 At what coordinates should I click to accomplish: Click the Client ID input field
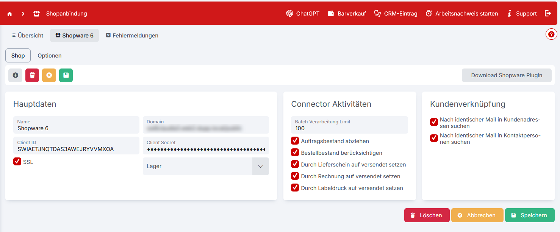click(76, 149)
